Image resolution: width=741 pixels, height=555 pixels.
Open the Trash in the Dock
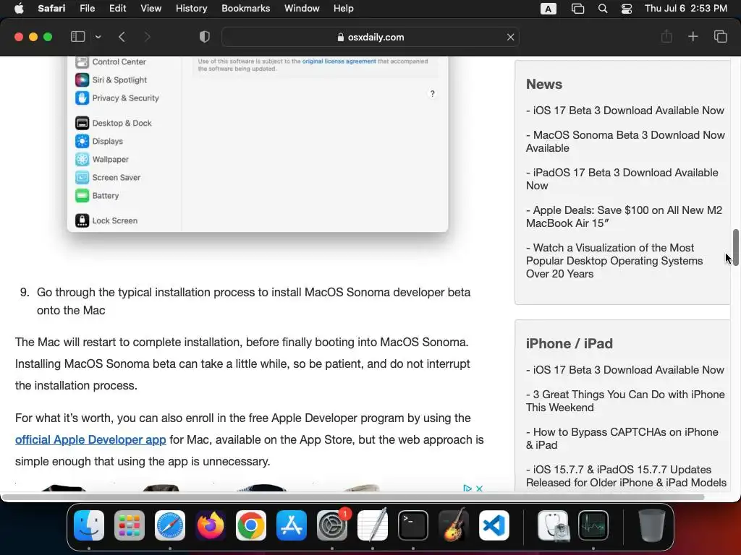[x=652, y=525]
